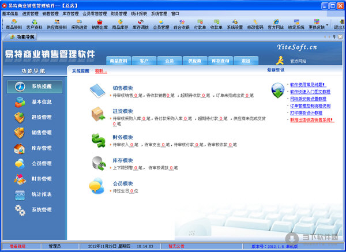
Task: Click 修改密码 toolbar icon
Action: click(x=255, y=24)
